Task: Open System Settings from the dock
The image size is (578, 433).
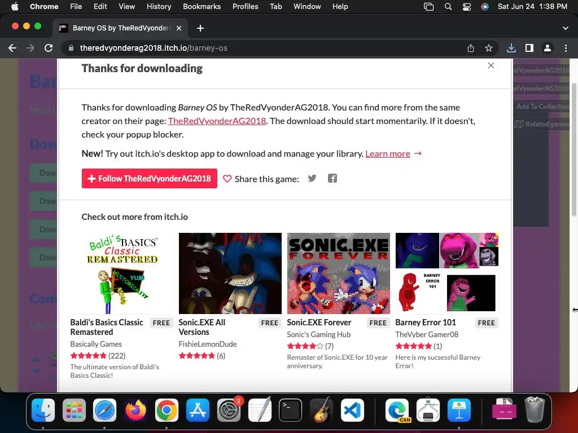Action: pos(229,410)
